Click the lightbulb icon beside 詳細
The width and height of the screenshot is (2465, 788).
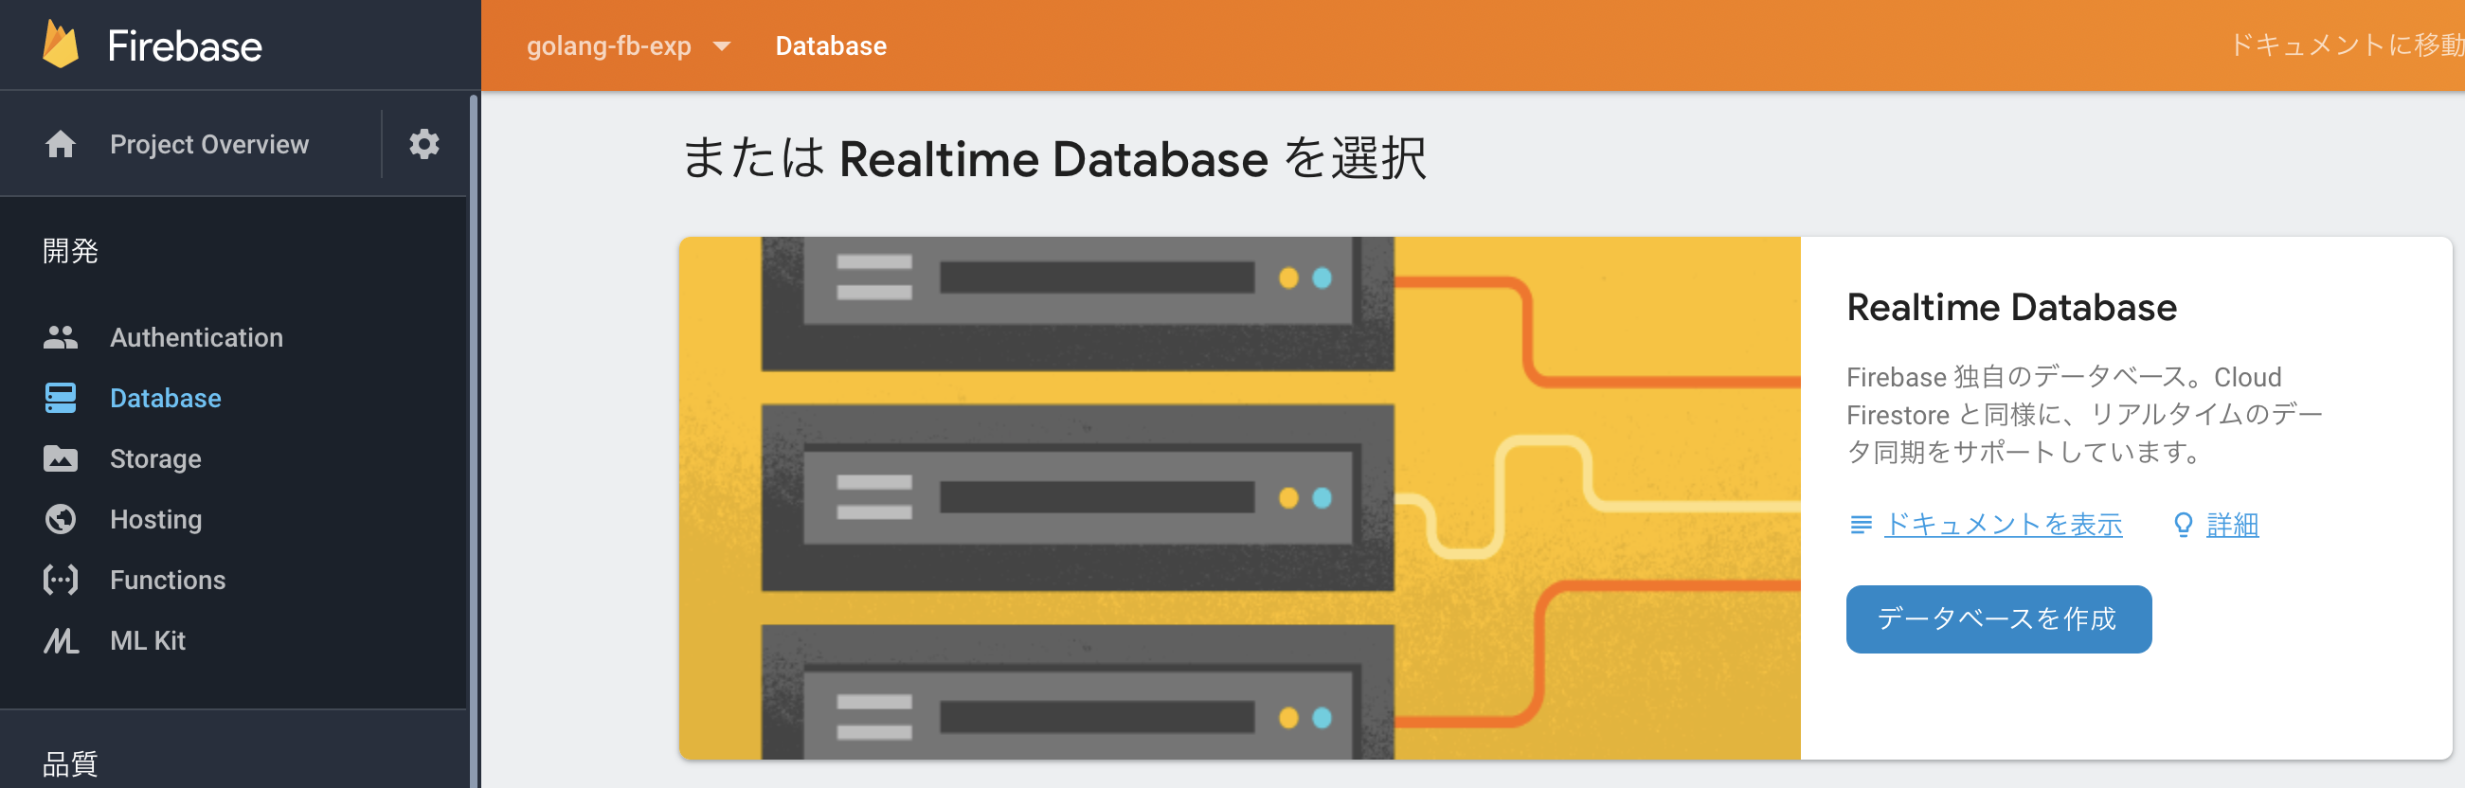(2183, 524)
